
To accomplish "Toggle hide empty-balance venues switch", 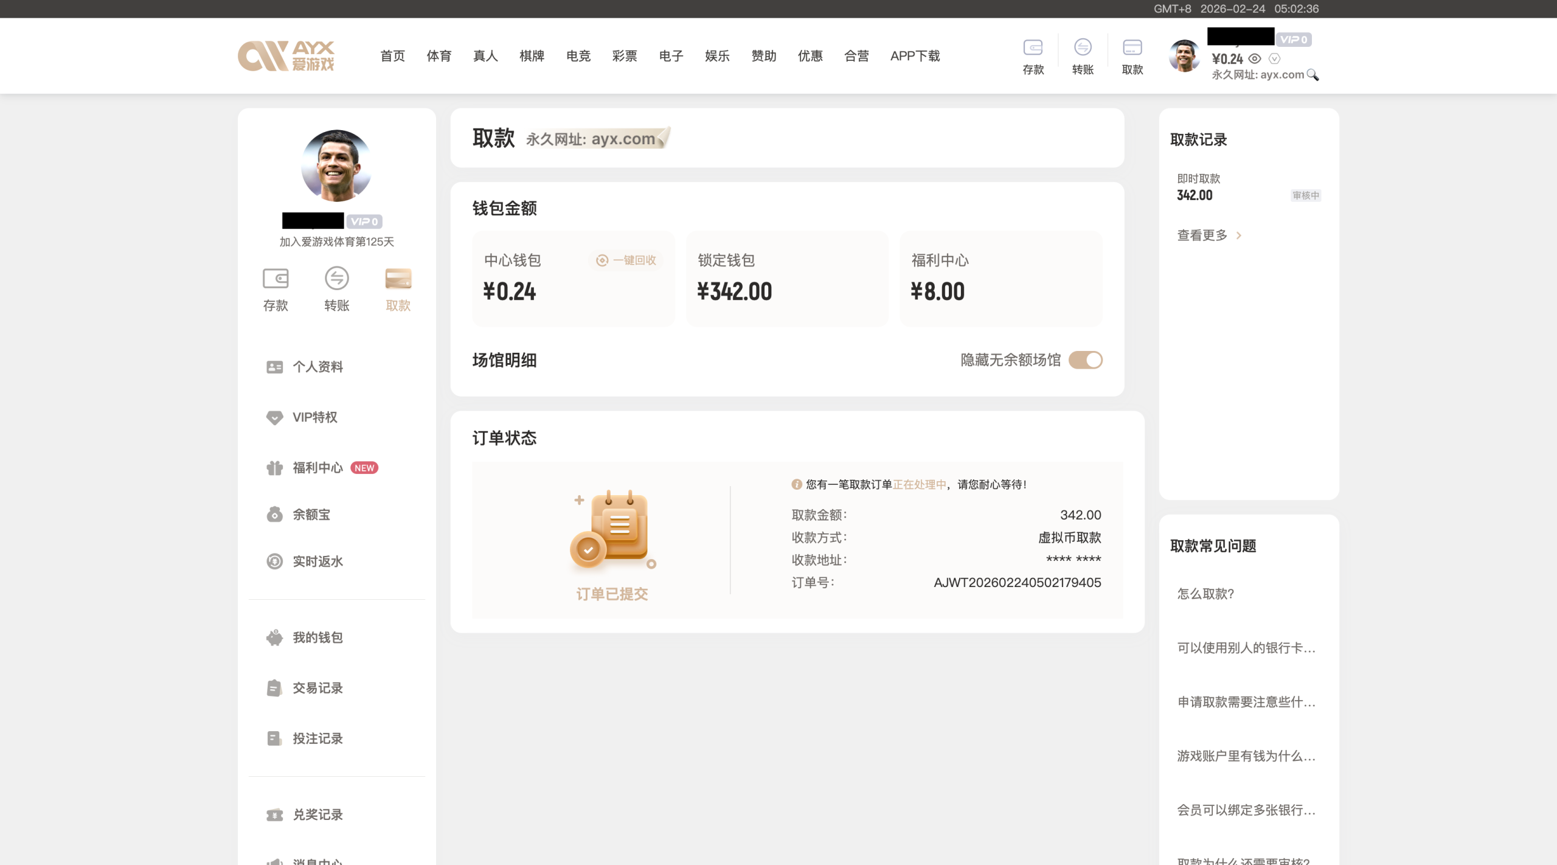I will point(1086,360).
